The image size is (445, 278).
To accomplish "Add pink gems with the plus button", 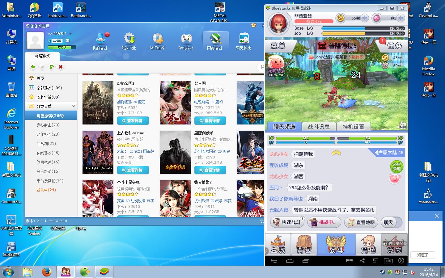I will [x=400, y=18].
